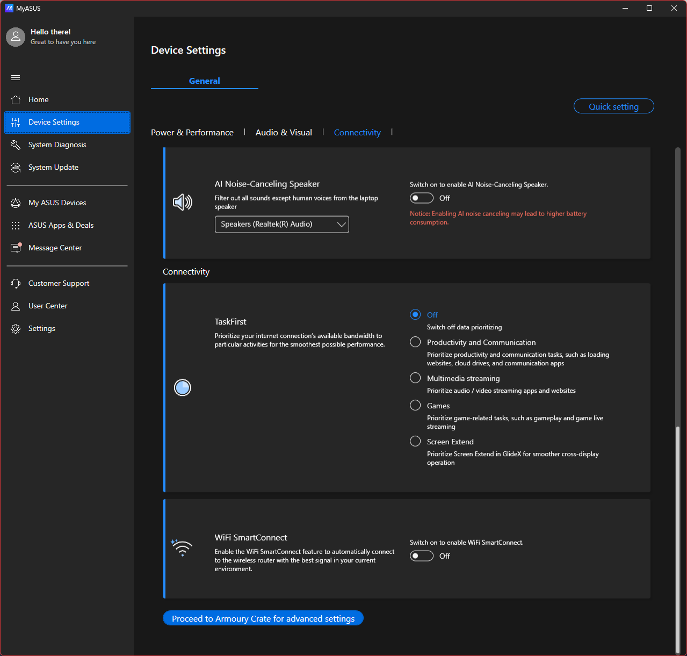Click the My ASUS Devices icon
The width and height of the screenshot is (687, 656).
(x=16, y=203)
